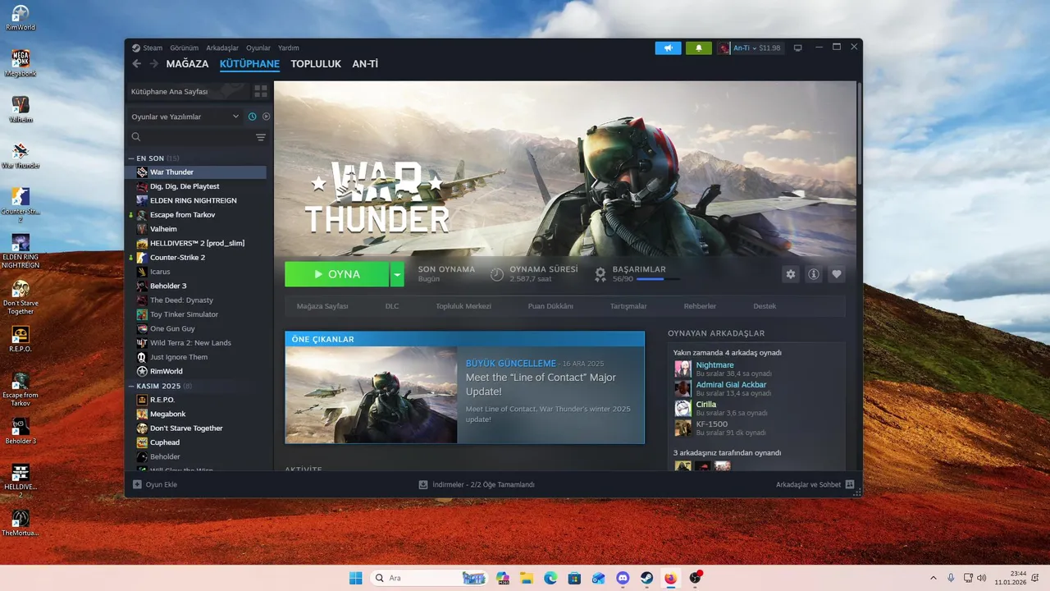
Task: Open the dropdown arrow beside OYNA
Action: point(397,274)
